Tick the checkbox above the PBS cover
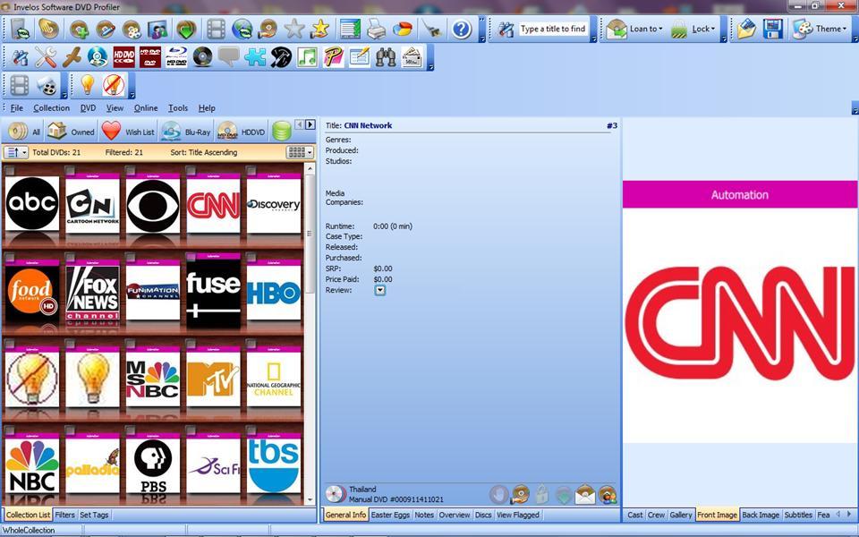The height and width of the screenshot is (537, 859). [x=131, y=430]
